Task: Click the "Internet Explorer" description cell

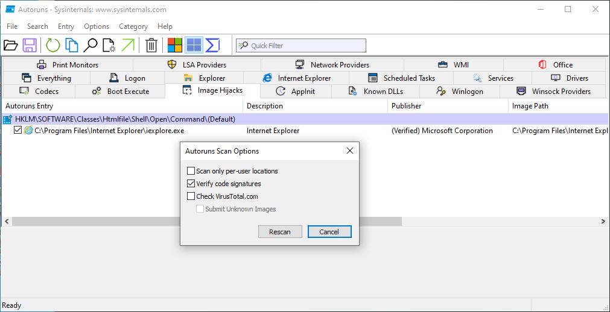Action: tap(273, 131)
